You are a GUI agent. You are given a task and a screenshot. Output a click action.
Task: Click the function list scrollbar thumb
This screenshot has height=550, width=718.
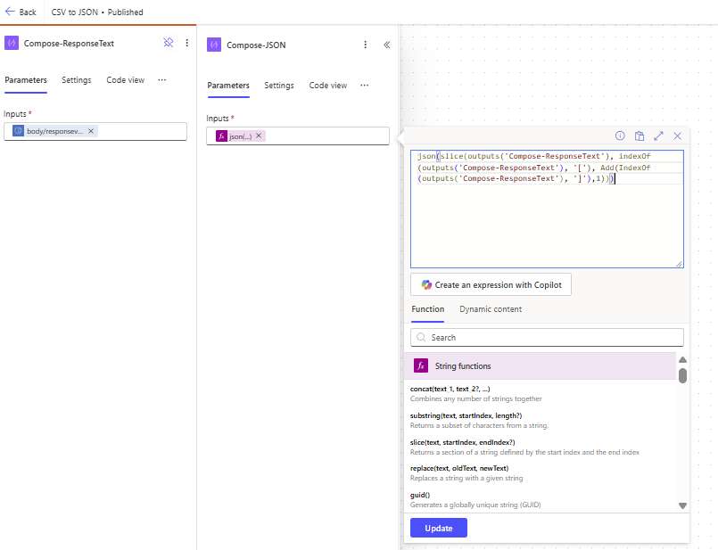pyautogui.click(x=682, y=375)
